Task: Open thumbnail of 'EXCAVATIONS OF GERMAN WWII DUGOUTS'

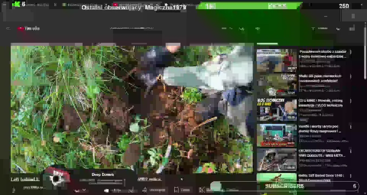Action: coord(277,160)
